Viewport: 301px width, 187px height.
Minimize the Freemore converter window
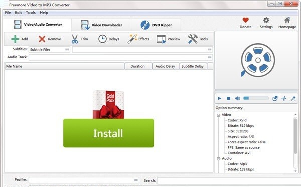(271, 4)
